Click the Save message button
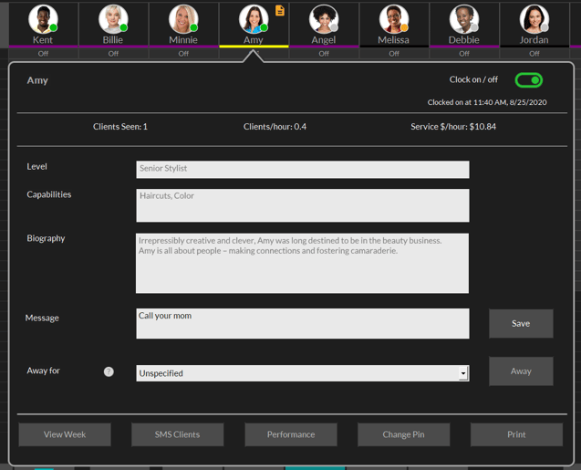This screenshot has height=470, width=581. pos(521,323)
